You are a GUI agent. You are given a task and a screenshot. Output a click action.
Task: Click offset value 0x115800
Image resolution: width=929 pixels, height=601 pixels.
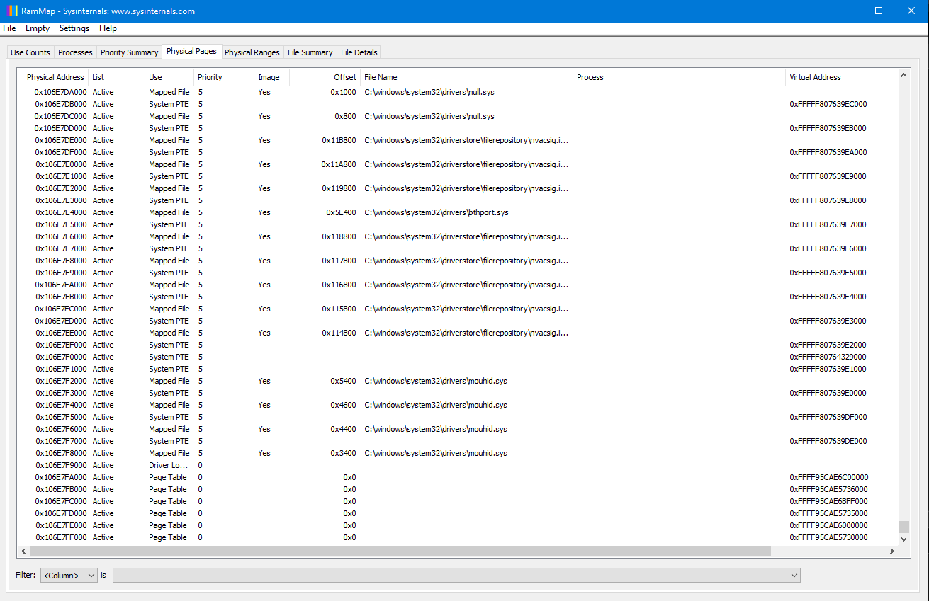[x=339, y=309]
